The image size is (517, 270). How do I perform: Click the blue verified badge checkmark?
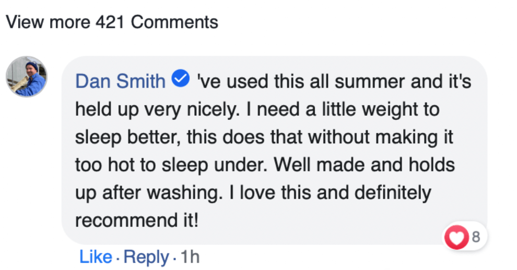[x=181, y=80]
